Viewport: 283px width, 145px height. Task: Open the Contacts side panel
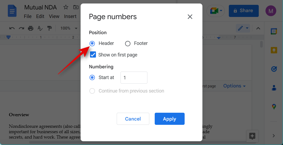pyautogui.click(x=274, y=88)
